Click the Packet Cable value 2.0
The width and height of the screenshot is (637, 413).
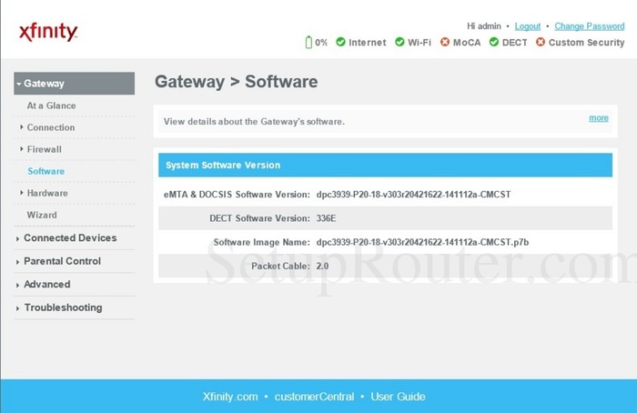(322, 267)
